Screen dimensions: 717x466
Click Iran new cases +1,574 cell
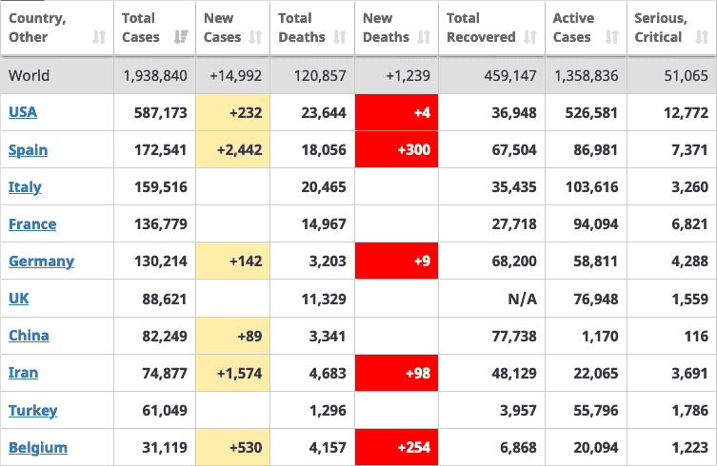[x=233, y=373]
